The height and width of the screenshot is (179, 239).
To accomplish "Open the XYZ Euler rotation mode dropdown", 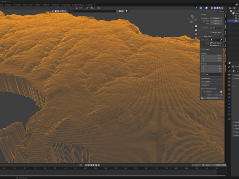I will [212, 75].
